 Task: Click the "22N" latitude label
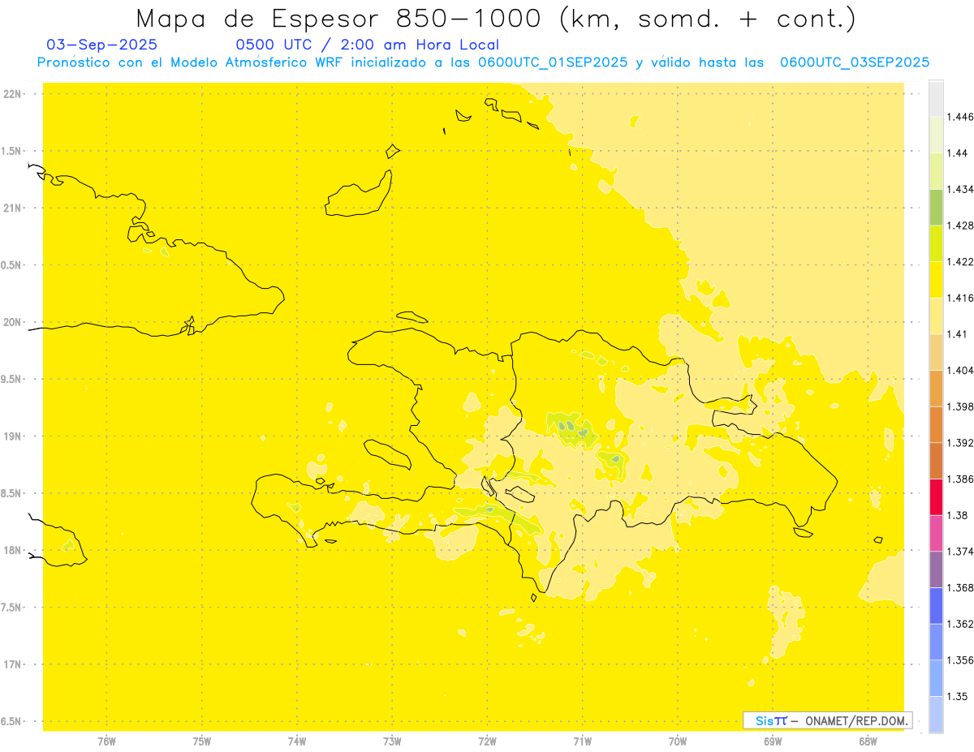tap(12, 94)
